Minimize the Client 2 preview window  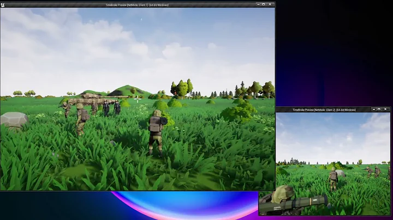pos(374,109)
